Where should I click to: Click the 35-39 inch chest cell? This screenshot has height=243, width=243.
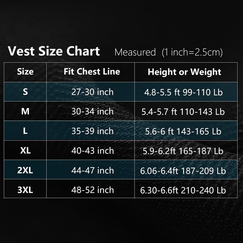pyautogui.click(x=92, y=131)
